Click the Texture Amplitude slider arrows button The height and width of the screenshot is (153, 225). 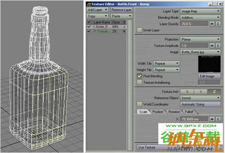point(212,46)
